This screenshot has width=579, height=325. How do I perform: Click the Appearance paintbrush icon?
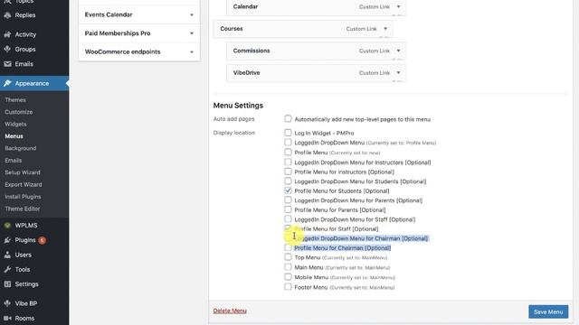(7, 83)
